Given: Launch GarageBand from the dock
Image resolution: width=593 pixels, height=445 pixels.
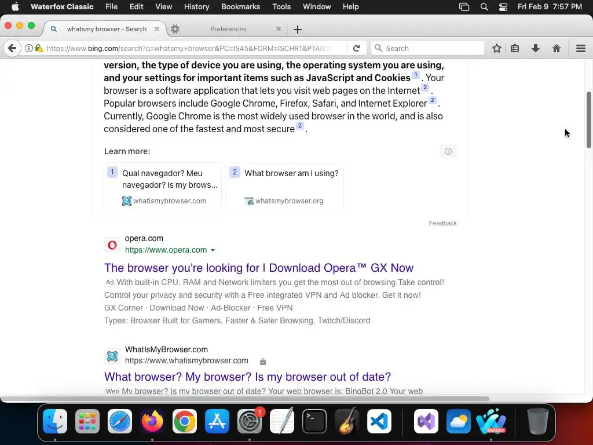Looking at the screenshot, I should 347,421.
